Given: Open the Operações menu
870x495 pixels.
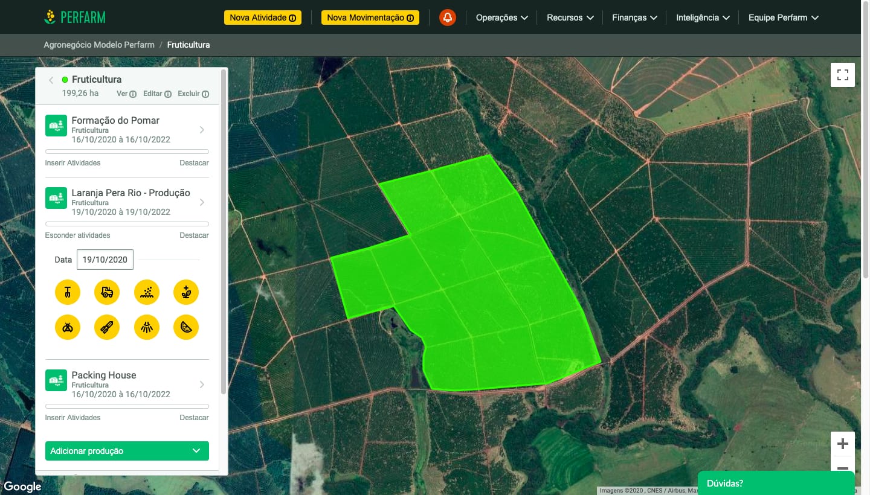Looking at the screenshot, I should [501, 18].
